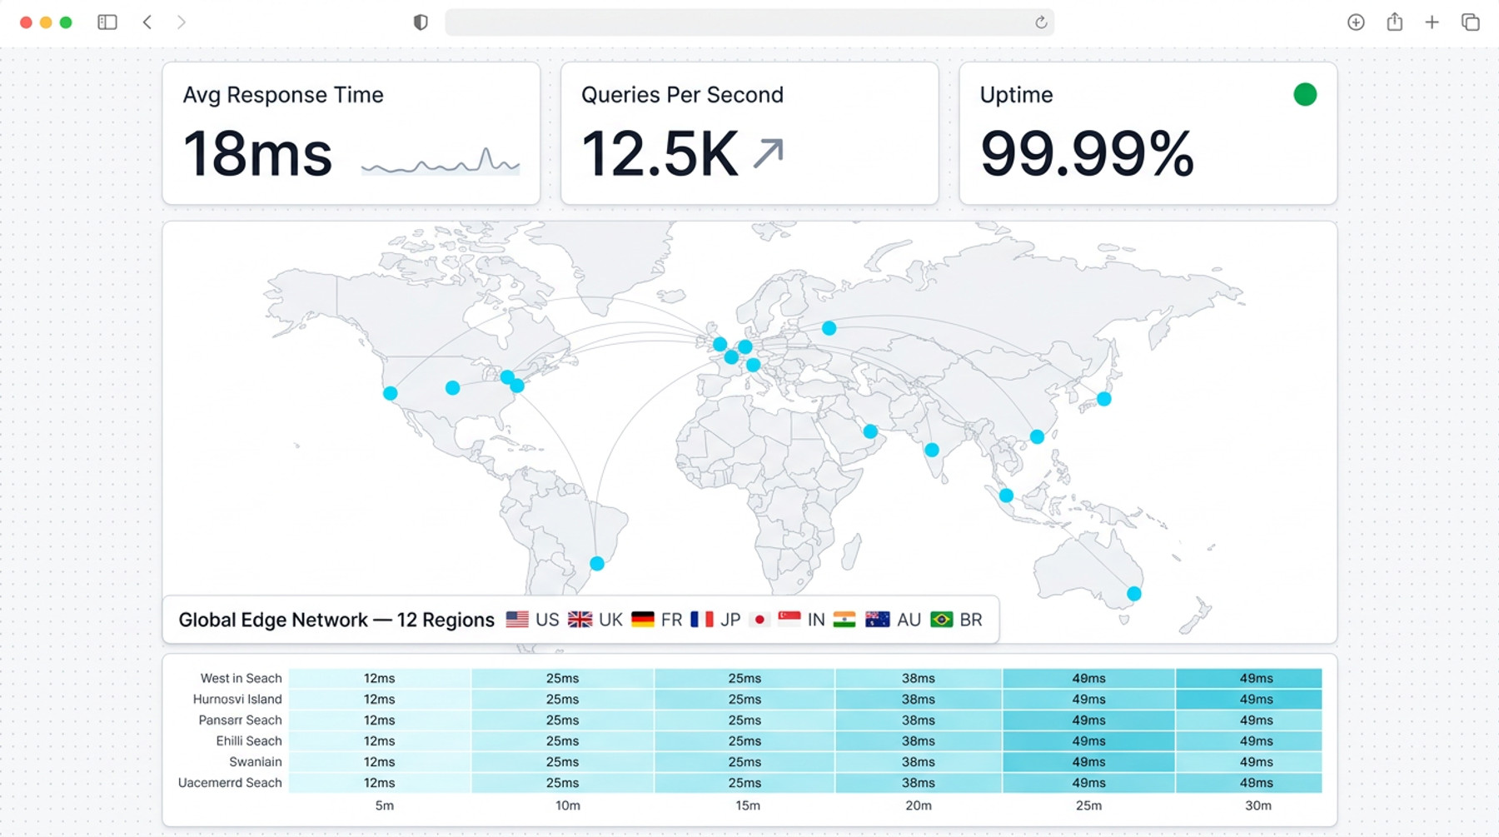Click the green uptime status indicator

tap(1305, 95)
